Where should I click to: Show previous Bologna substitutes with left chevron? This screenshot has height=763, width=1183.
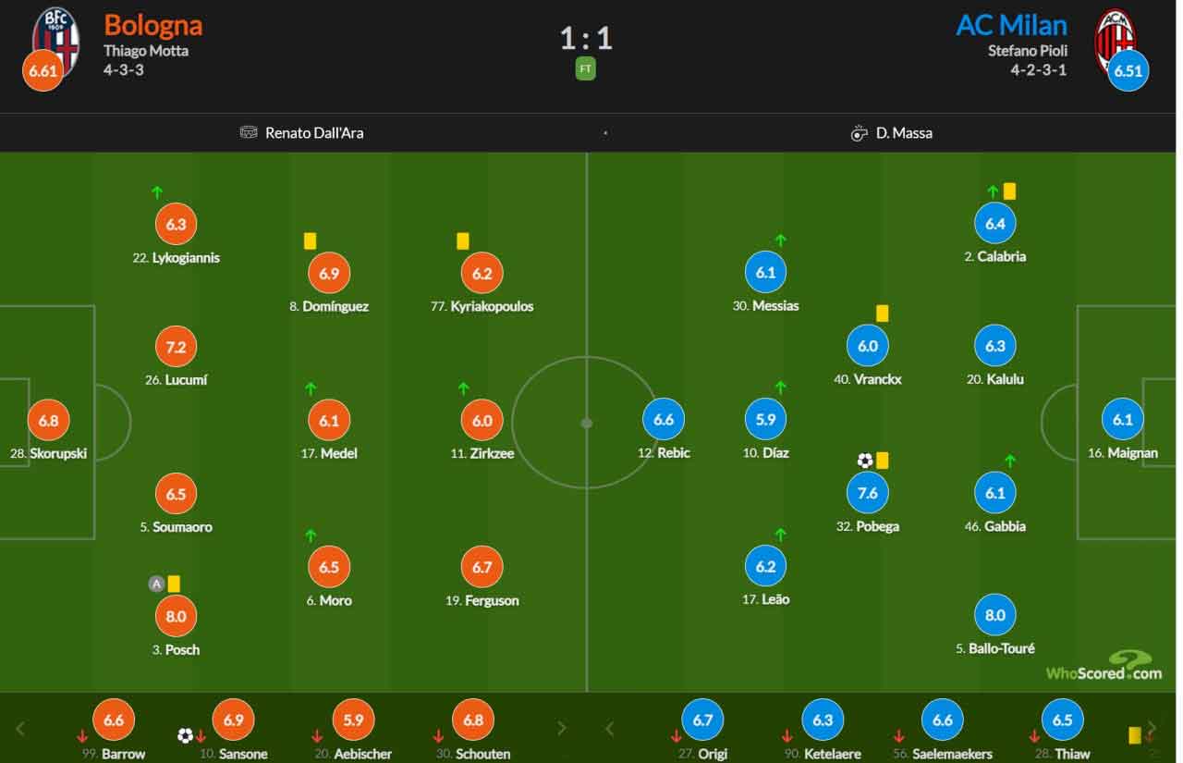pos(20,728)
